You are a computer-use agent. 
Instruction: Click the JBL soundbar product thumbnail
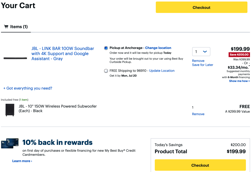[15, 58]
